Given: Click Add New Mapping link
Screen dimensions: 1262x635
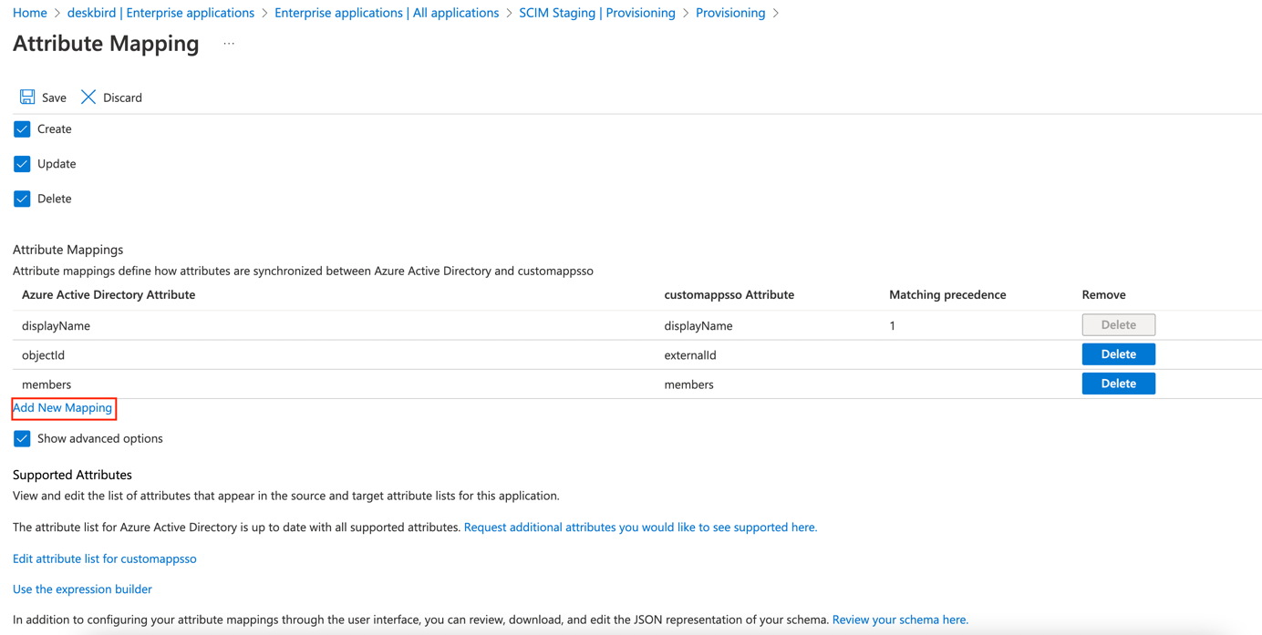Looking at the screenshot, I should [x=63, y=408].
